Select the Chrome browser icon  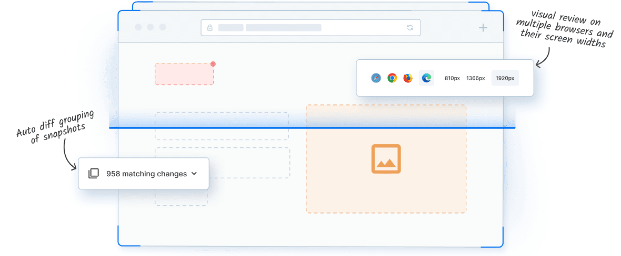[x=392, y=78]
